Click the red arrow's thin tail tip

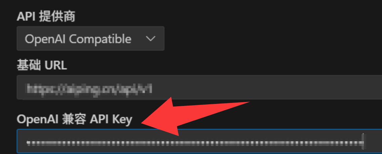pos(249,102)
